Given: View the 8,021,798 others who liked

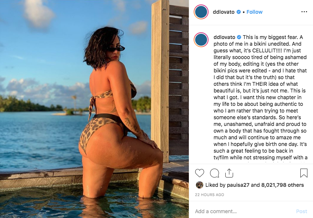Looking at the screenshot, I should (283, 185).
